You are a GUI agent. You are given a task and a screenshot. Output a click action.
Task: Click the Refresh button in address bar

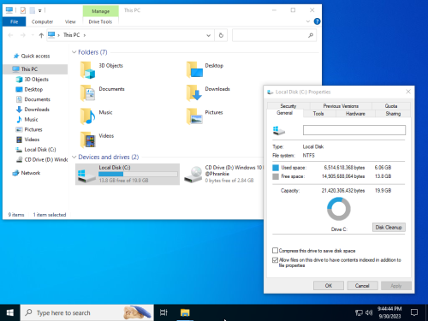tap(221, 35)
